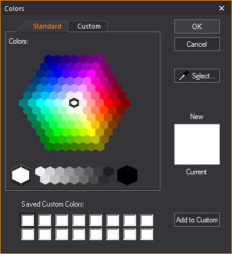The width and height of the screenshot is (232, 254).
Task: Choose the large white hexagon
Action: 21,175
